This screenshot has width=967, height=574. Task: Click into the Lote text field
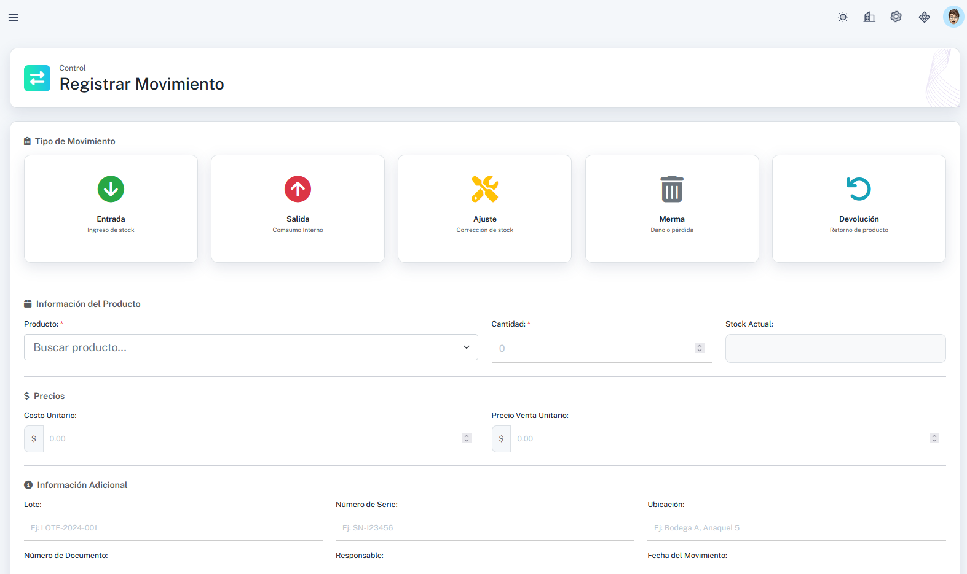(173, 528)
